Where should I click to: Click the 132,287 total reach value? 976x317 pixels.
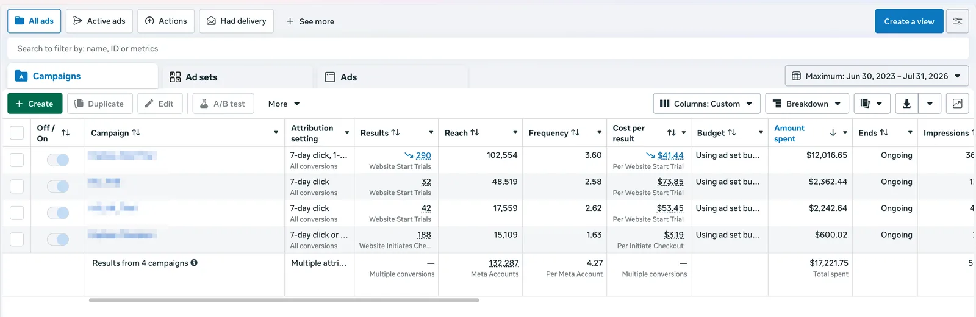tap(504, 263)
